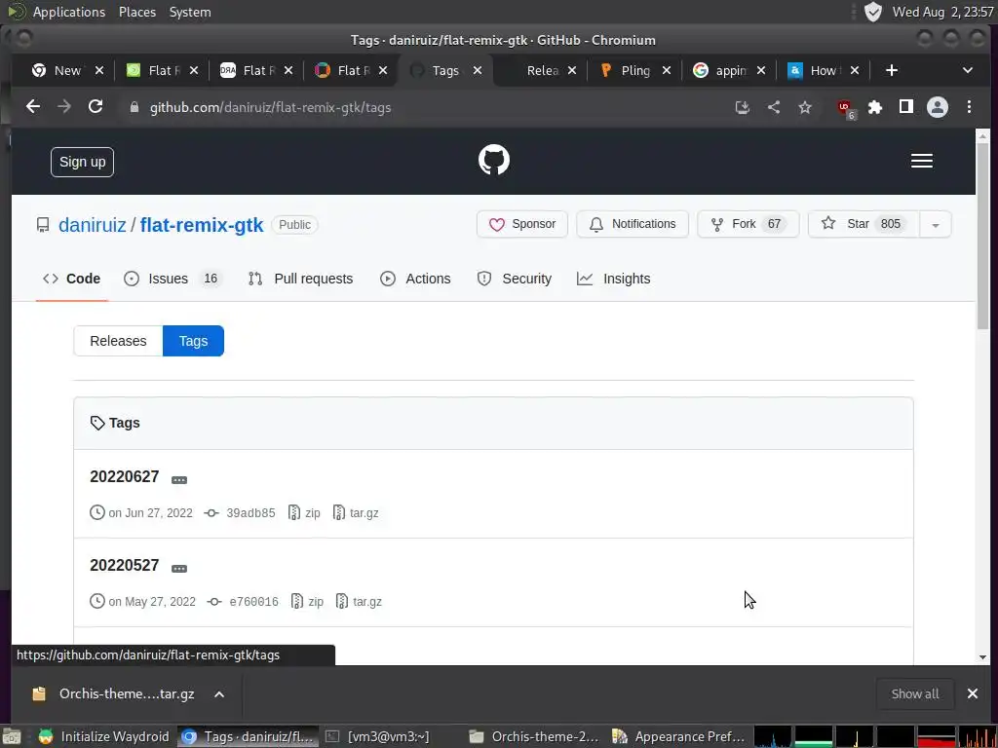Viewport: 998px width, 748px height.
Task: Open a new browser tab with plus
Action: (891, 70)
